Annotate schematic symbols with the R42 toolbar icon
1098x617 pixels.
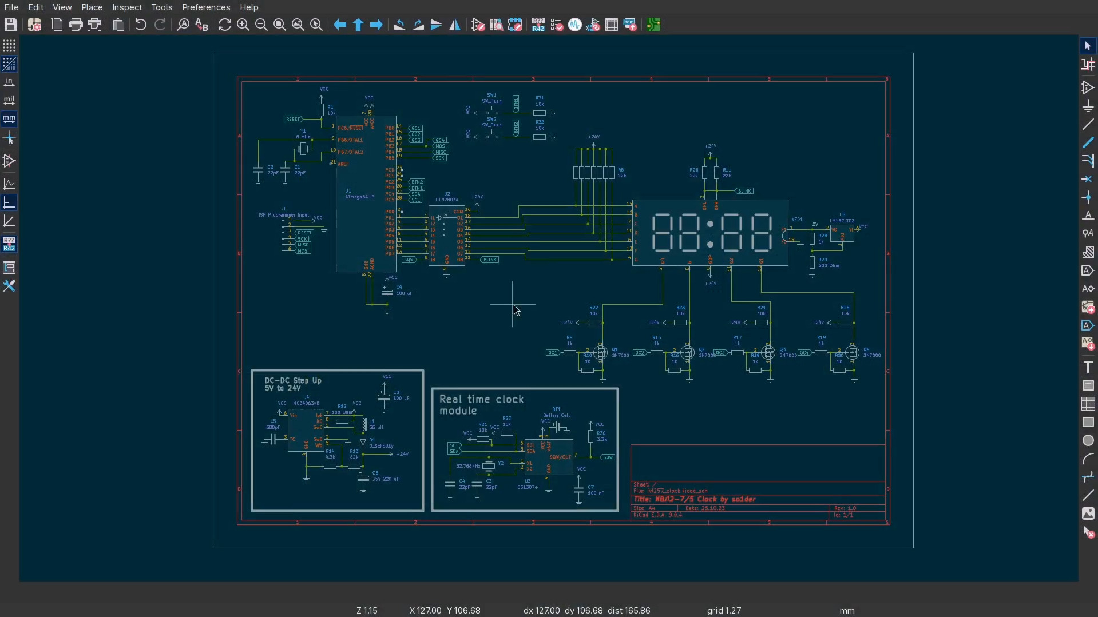(x=538, y=25)
